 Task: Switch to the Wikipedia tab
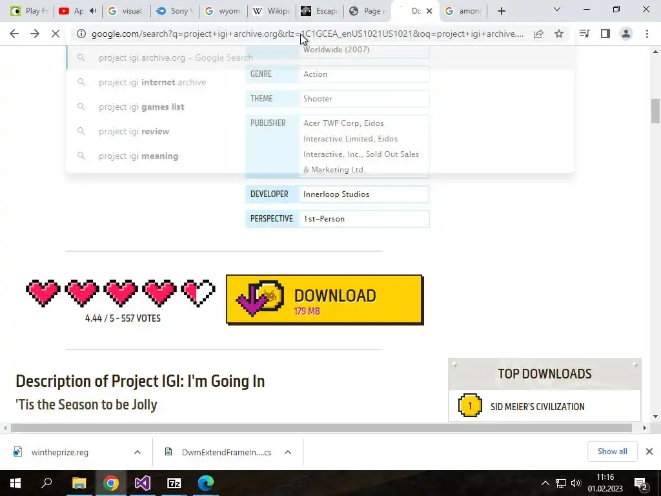tap(270, 11)
